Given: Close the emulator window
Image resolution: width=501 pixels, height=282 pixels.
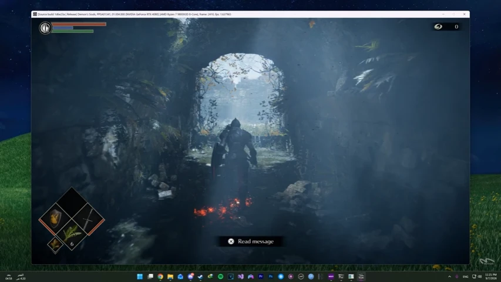Looking at the screenshot, I should click(464, 14).
